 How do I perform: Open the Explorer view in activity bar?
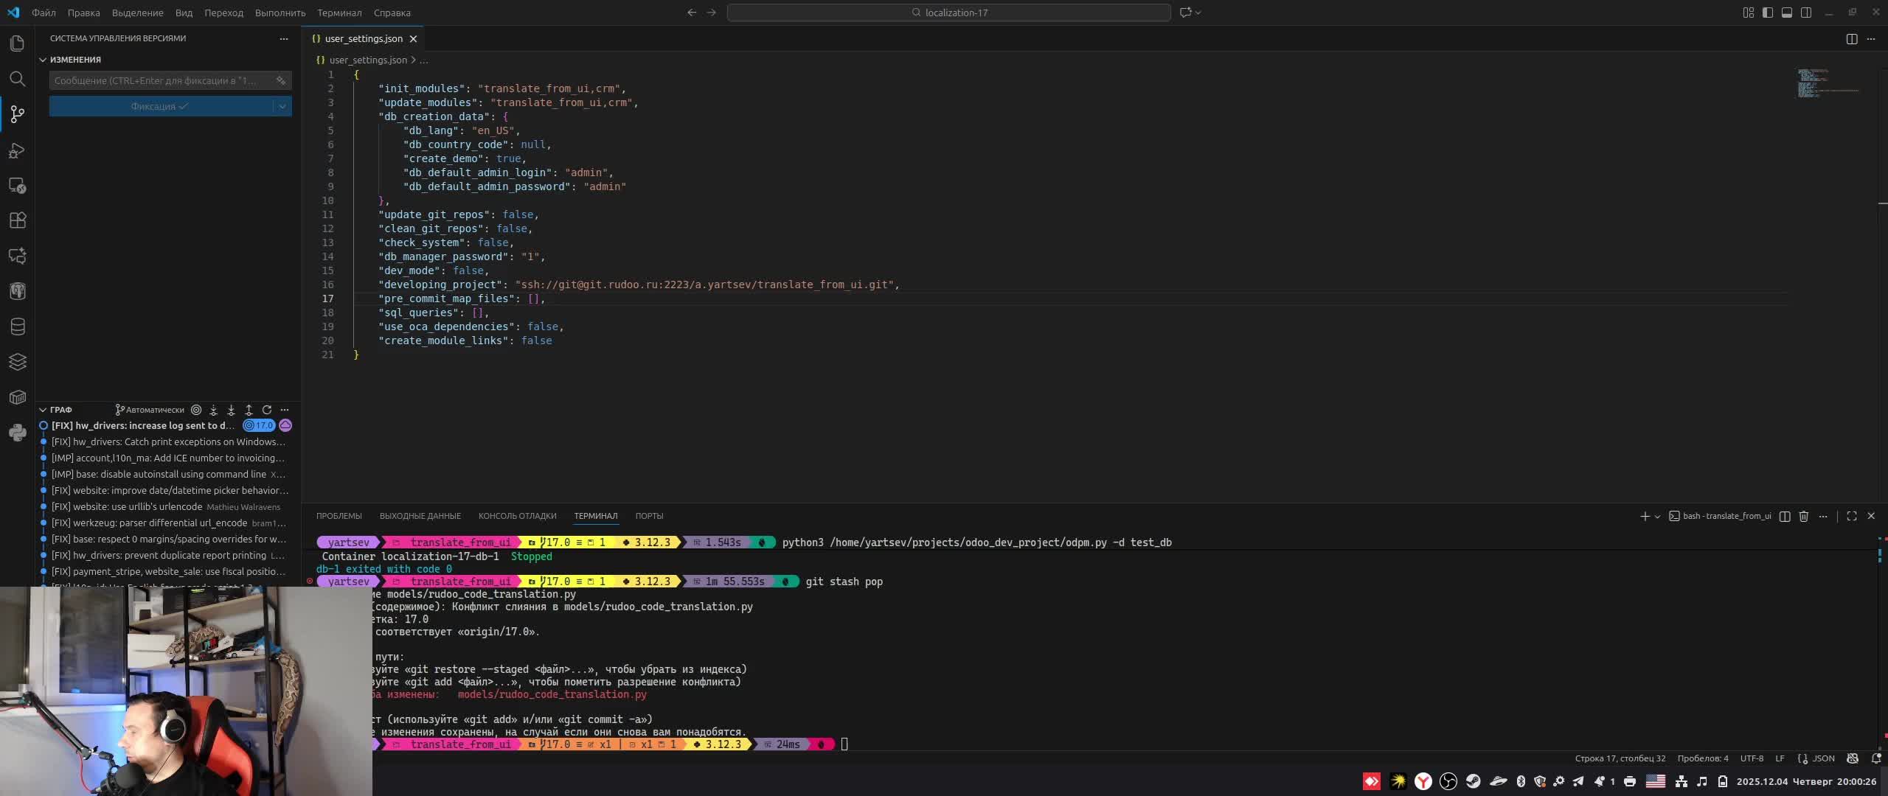pyautogui.click(x=18, y=43)
